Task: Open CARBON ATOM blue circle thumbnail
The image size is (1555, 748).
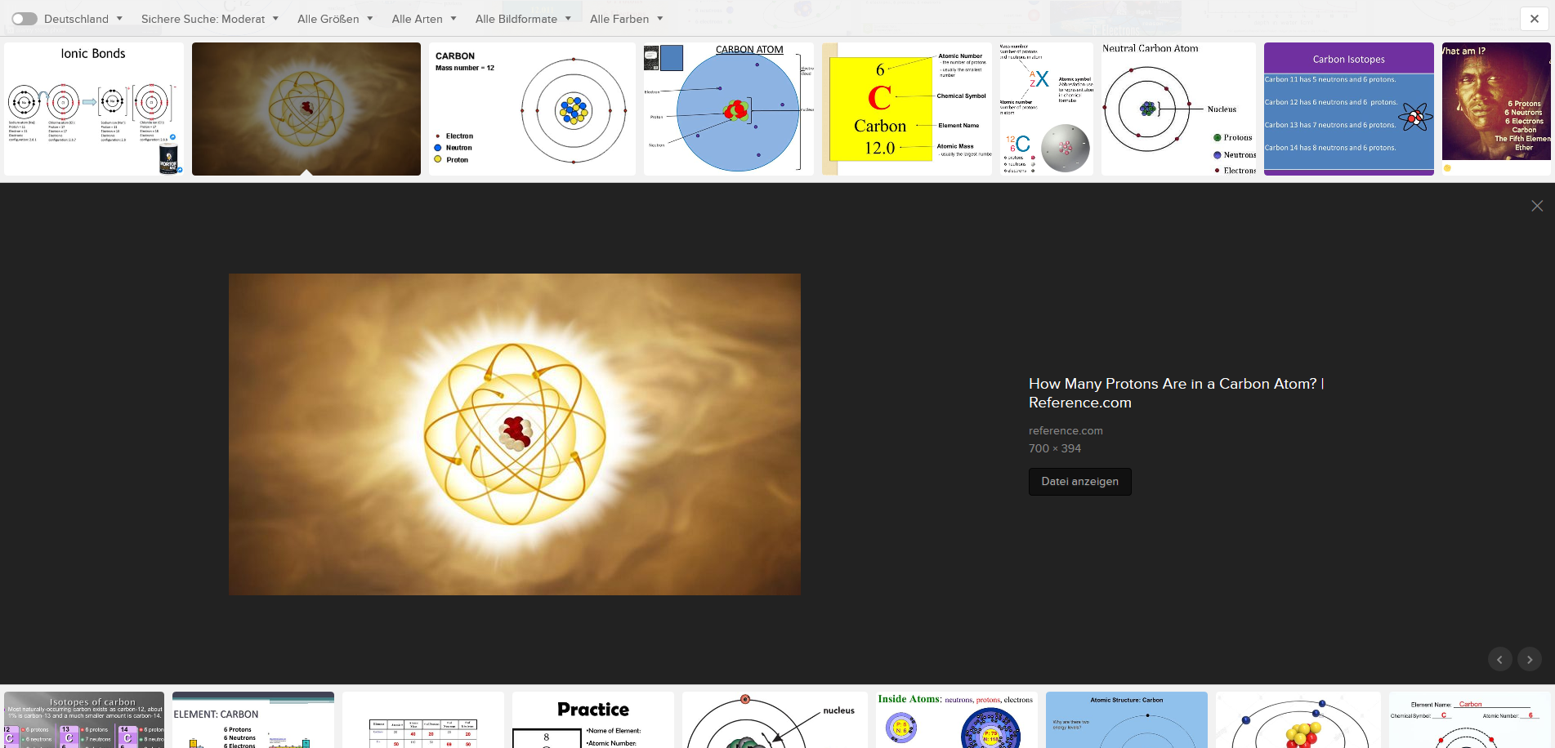Action: coord(729,109)
